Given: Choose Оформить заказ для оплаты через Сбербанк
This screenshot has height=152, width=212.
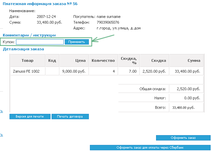Looking at the screenshot, I should [x=150, y=148].
